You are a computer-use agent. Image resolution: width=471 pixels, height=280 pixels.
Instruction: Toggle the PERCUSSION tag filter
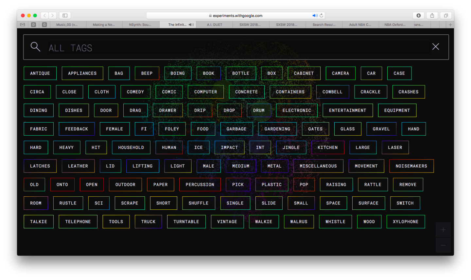point(200,184)
